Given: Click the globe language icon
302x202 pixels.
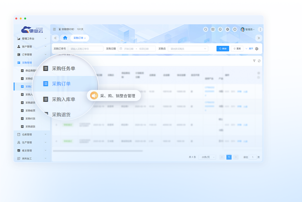Looking at the screenshot, I should tap(227, 29).
